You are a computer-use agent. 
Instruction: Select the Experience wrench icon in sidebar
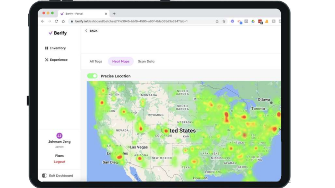(47, 60)
